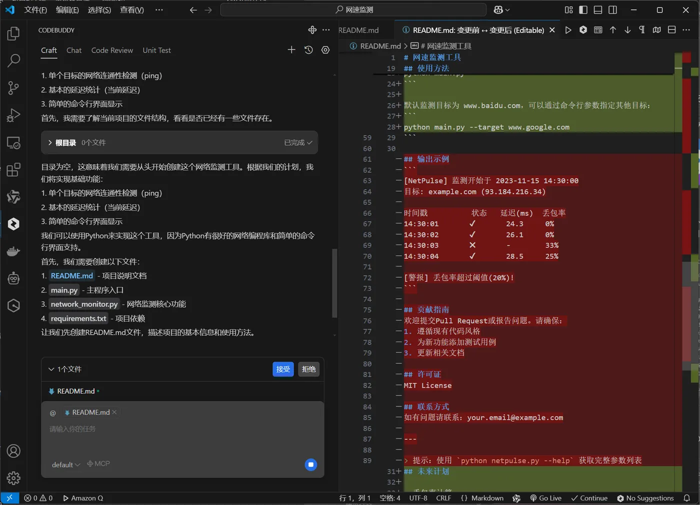Go back with the left arrow
The width and height of the screenshot is (700, 505).
tap(193, 10)
